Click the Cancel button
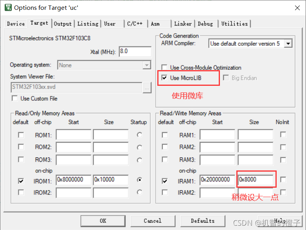 point(153,221)
